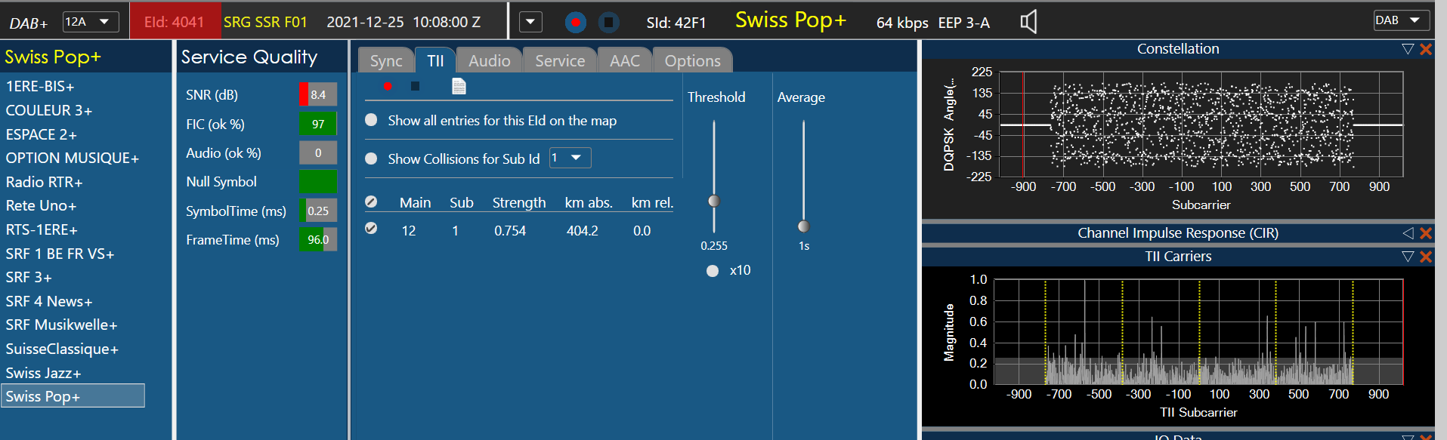Click the Main column header
The image size is (1447, 440).
[x=416, y=202]
